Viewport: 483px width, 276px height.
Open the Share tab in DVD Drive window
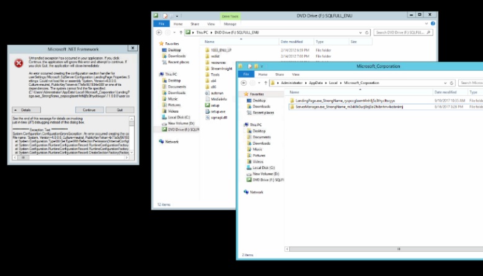195,24
